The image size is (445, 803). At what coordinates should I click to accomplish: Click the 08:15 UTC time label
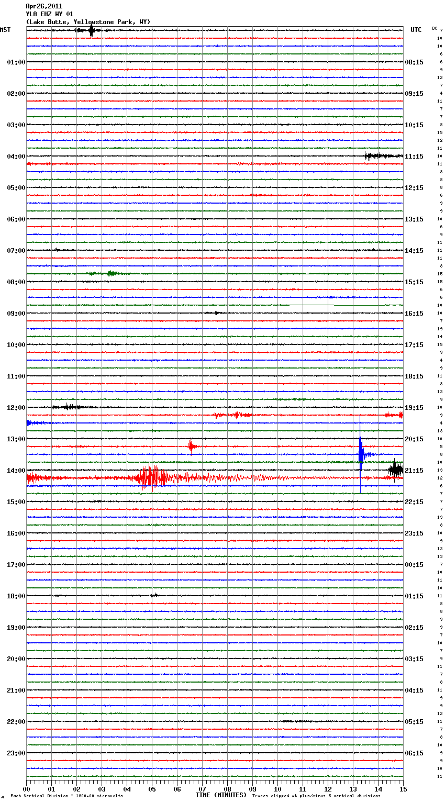click(x=414, y=62)
